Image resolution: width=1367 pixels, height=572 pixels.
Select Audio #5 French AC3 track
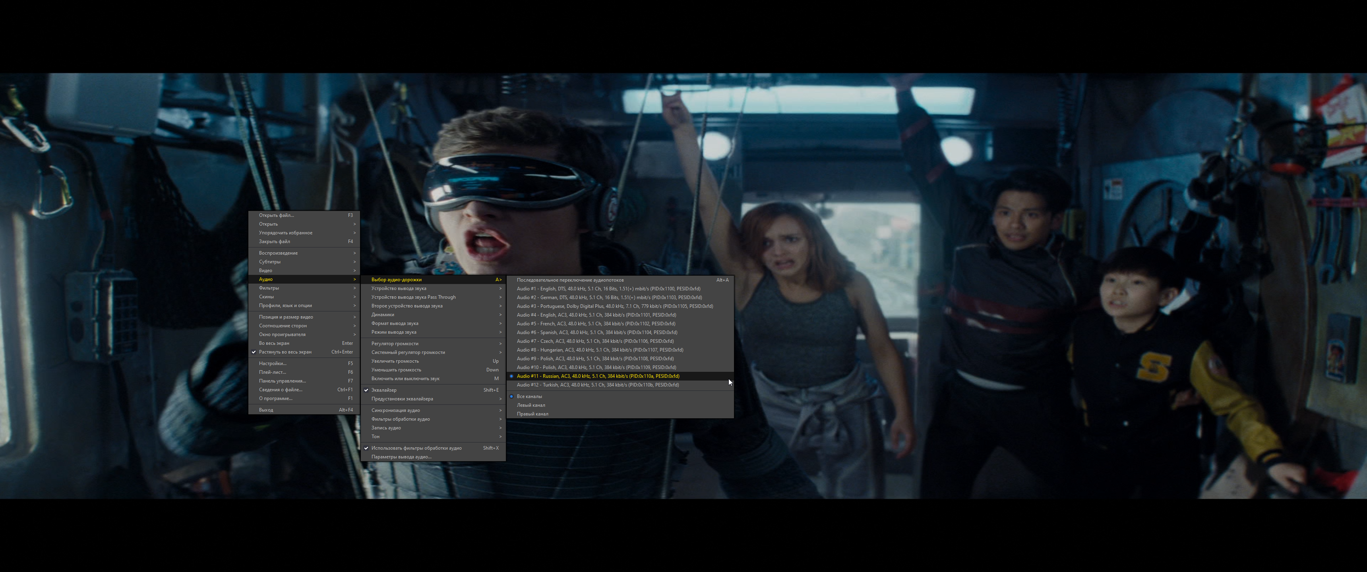coord(620,324)
